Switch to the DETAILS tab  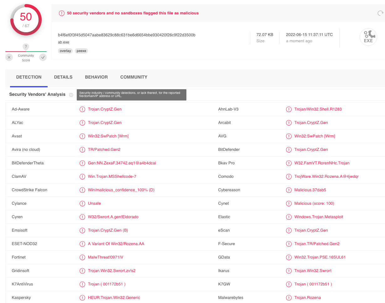[x=63, y=77]
